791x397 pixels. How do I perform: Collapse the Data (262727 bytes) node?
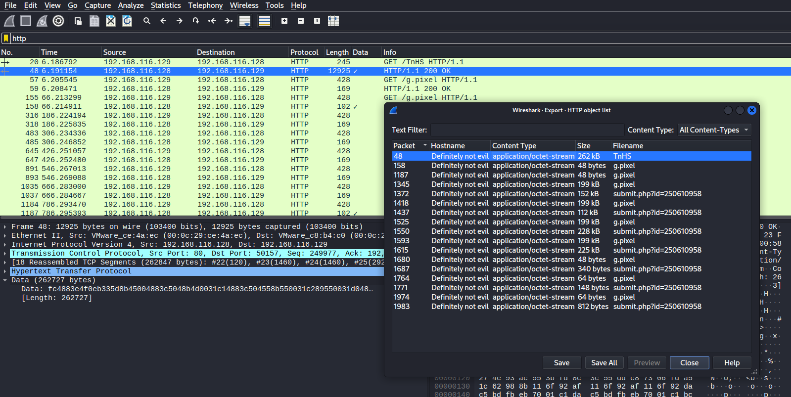tap(5, 280)
